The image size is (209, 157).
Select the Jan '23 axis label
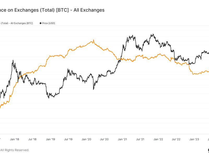(x=194, y=139)
